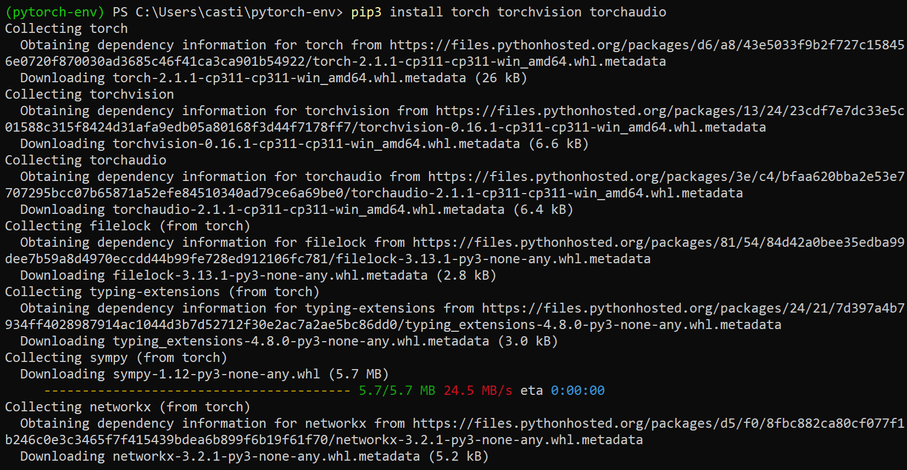Click the prompt path 'C:\Users\casti\pytorch-env>'
907x470 pixels.
240,12
